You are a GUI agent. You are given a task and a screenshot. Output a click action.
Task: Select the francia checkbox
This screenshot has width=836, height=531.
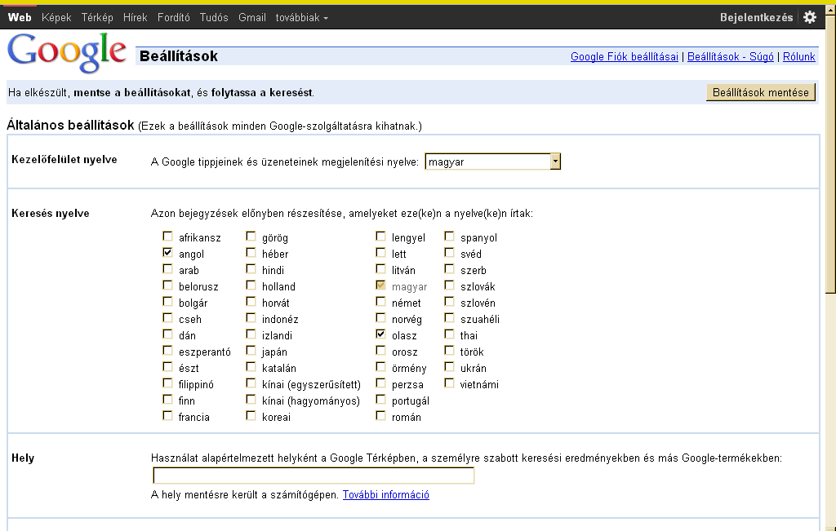pyautogui.click(x=167, y=415)
